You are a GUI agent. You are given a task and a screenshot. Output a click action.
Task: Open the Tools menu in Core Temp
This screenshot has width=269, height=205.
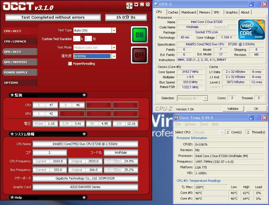(204, 124)
